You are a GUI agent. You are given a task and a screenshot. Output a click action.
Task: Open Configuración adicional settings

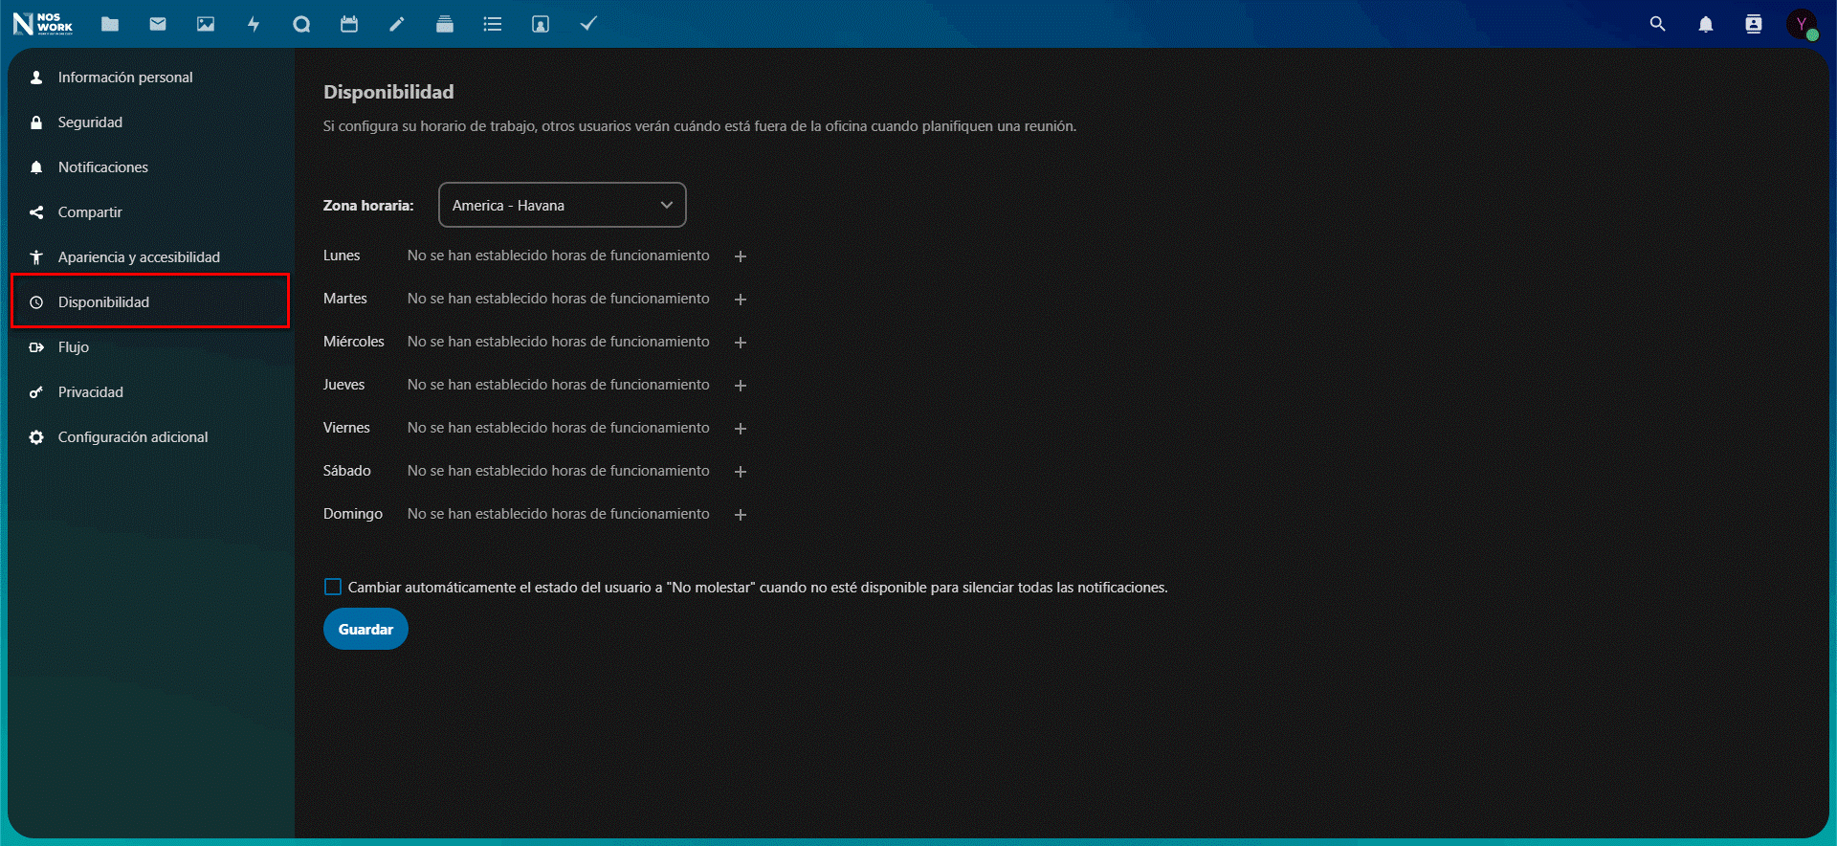pos(151,437)
